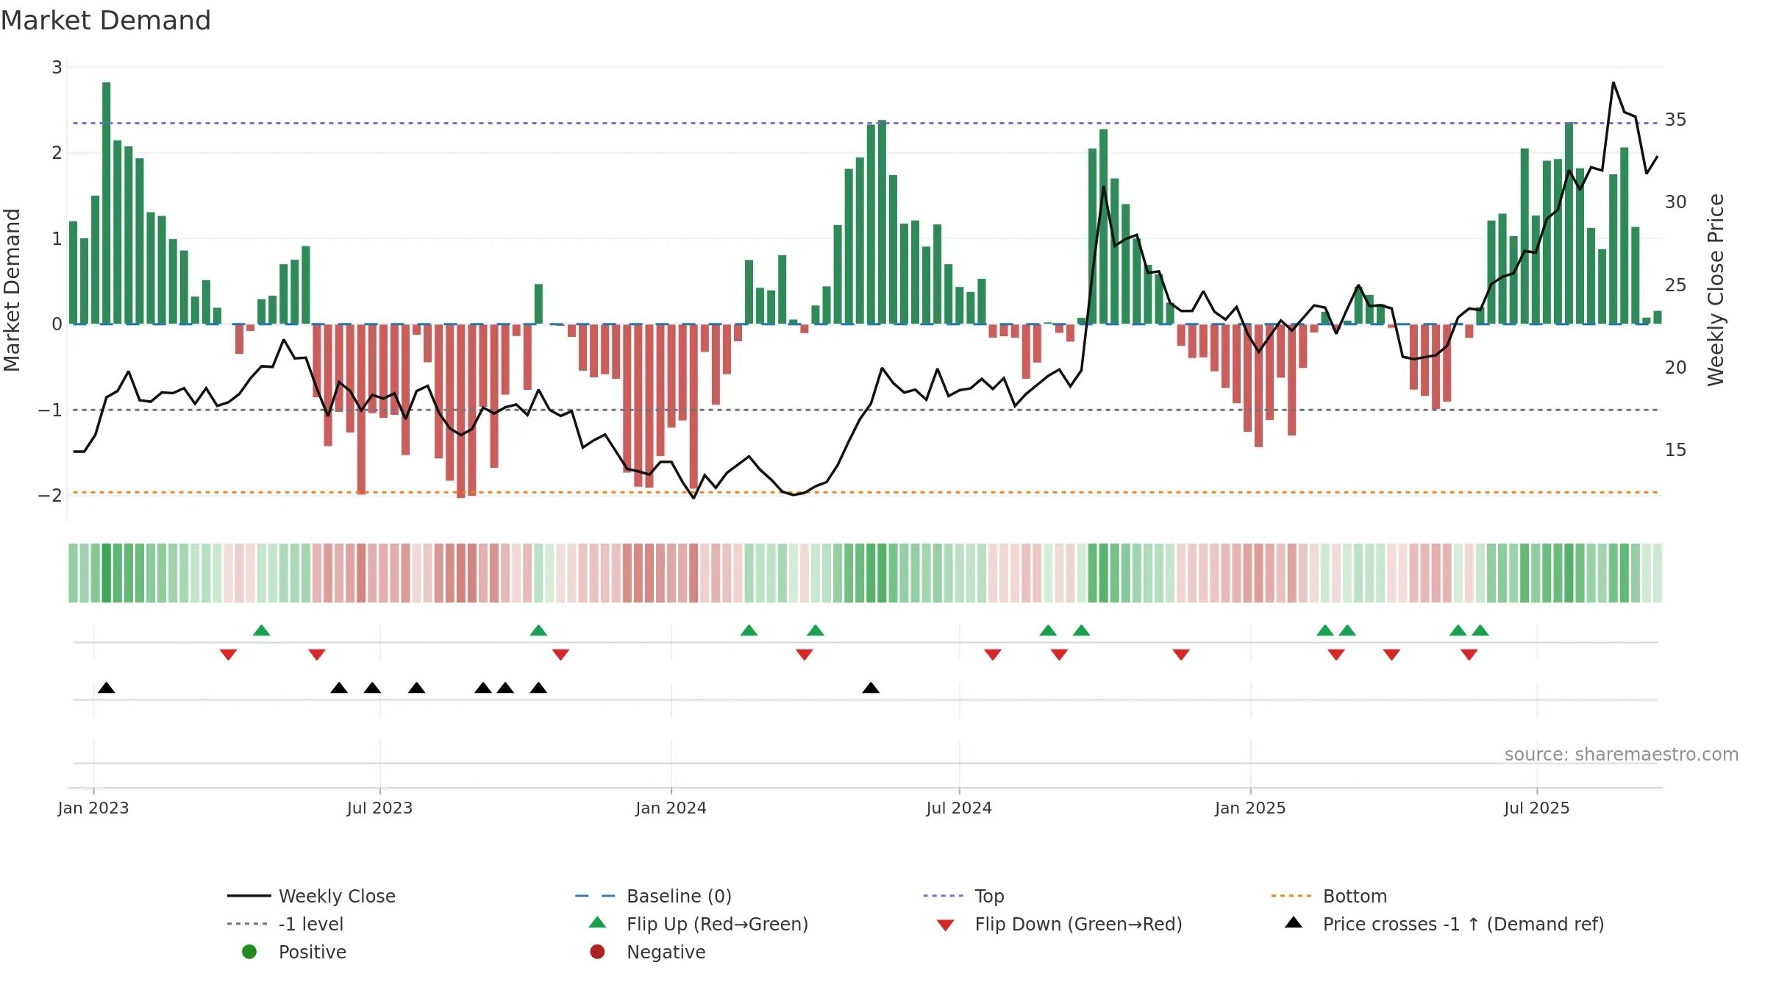Click the Jan 2025 x-axis label
This screenshot has width=1765, height=993.
click(x=1250, y=808)
